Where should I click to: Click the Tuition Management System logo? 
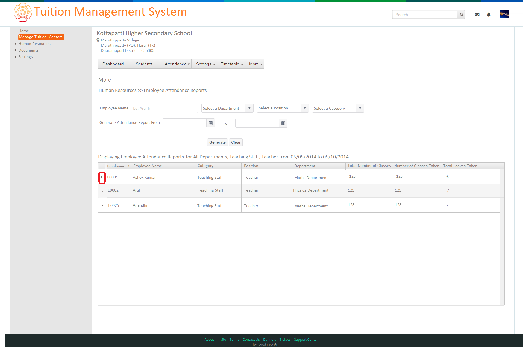tap(23, 12)
